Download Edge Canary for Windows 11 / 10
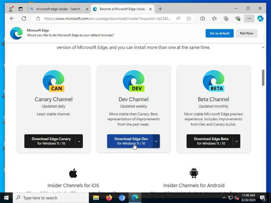Image resolution: width=271 pixels, height=203 pixels. coord(50,141)
